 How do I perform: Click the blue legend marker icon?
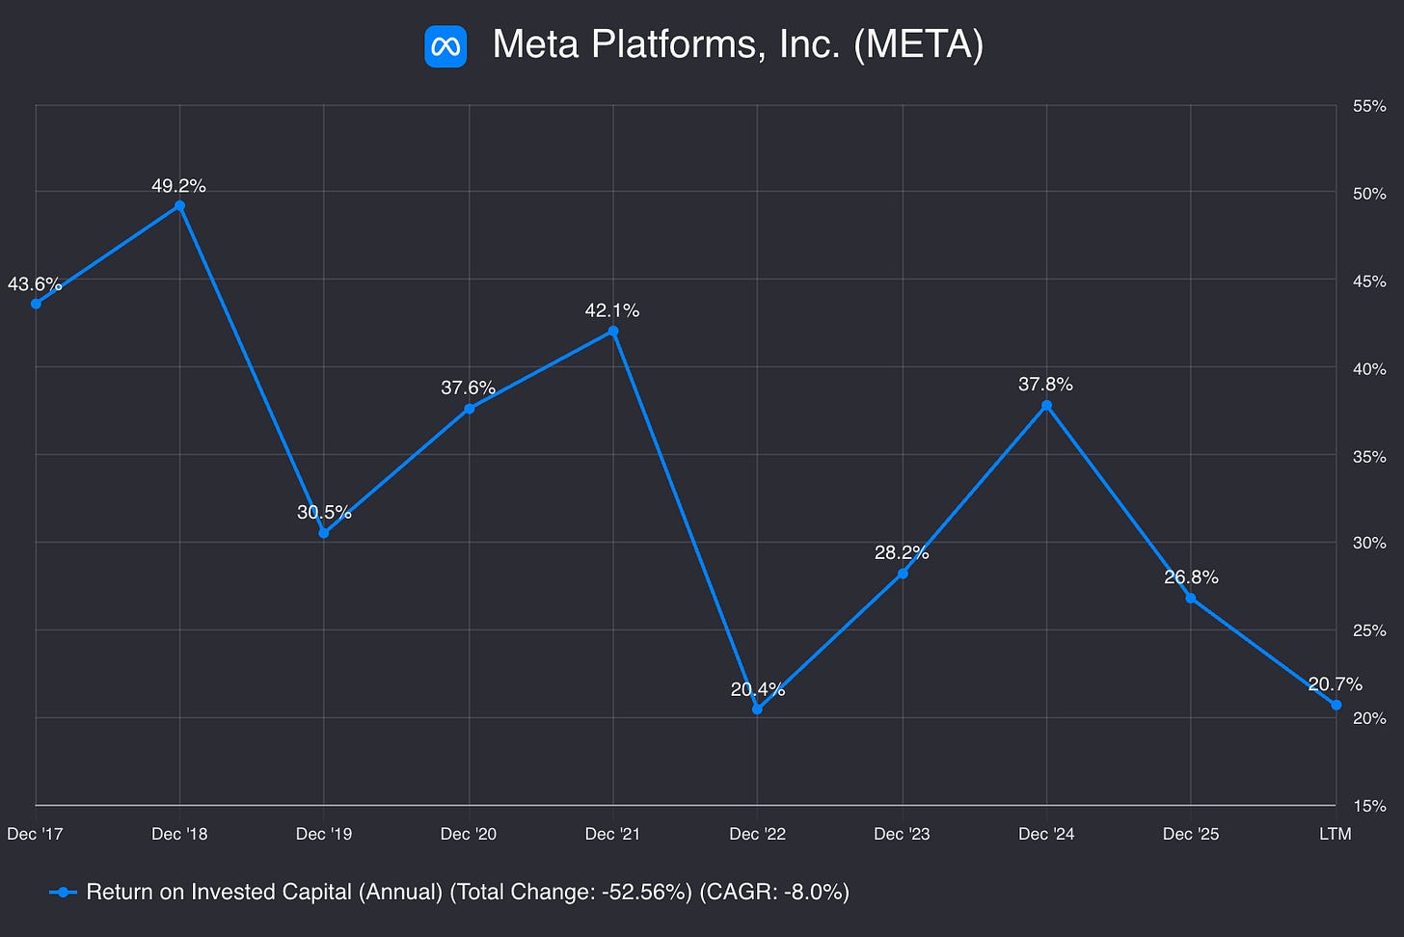pyautogui.click(x=63, y=893)
